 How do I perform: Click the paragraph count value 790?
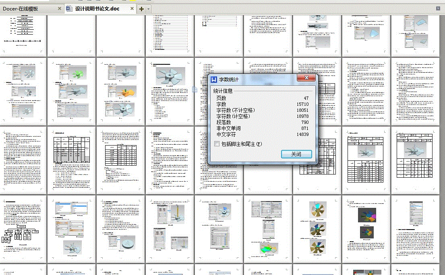(x=305, y=122)
